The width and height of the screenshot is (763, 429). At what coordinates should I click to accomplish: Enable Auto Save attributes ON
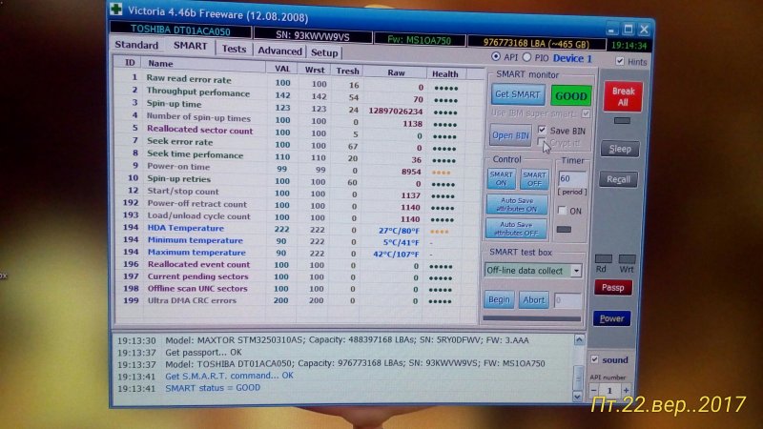(x=517, y=204)
